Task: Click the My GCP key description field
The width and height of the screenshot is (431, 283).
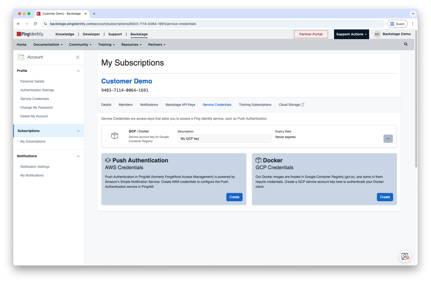Action: coord(224,139)
